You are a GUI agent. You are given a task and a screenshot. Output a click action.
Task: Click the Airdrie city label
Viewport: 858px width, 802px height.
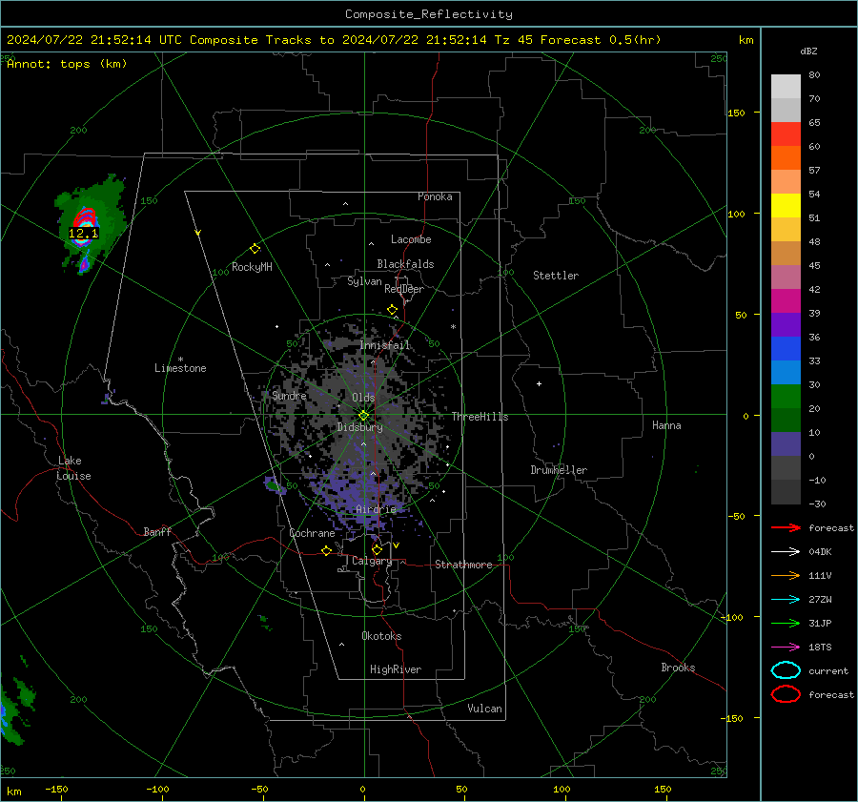pos(376,509)
